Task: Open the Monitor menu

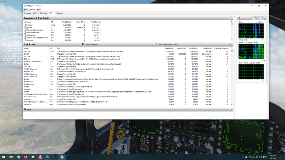Action: (32, 9)
